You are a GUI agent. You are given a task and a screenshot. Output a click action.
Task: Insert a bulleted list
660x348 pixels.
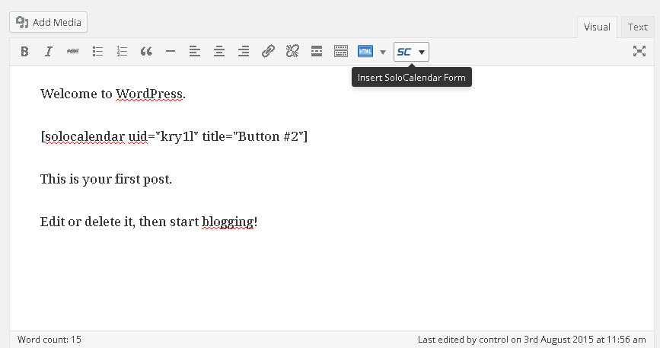tap(97, 51)
